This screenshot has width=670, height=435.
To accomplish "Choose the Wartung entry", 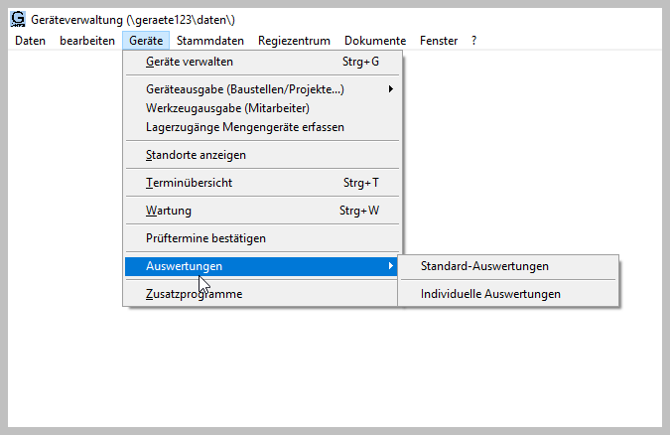I will [169, 211].
